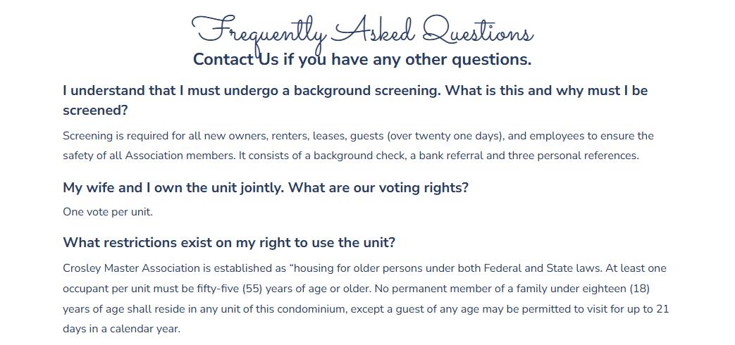Click the "days in a calendar year." line
The height and width of the screenshot is (345, 735).
coord(121,329)
